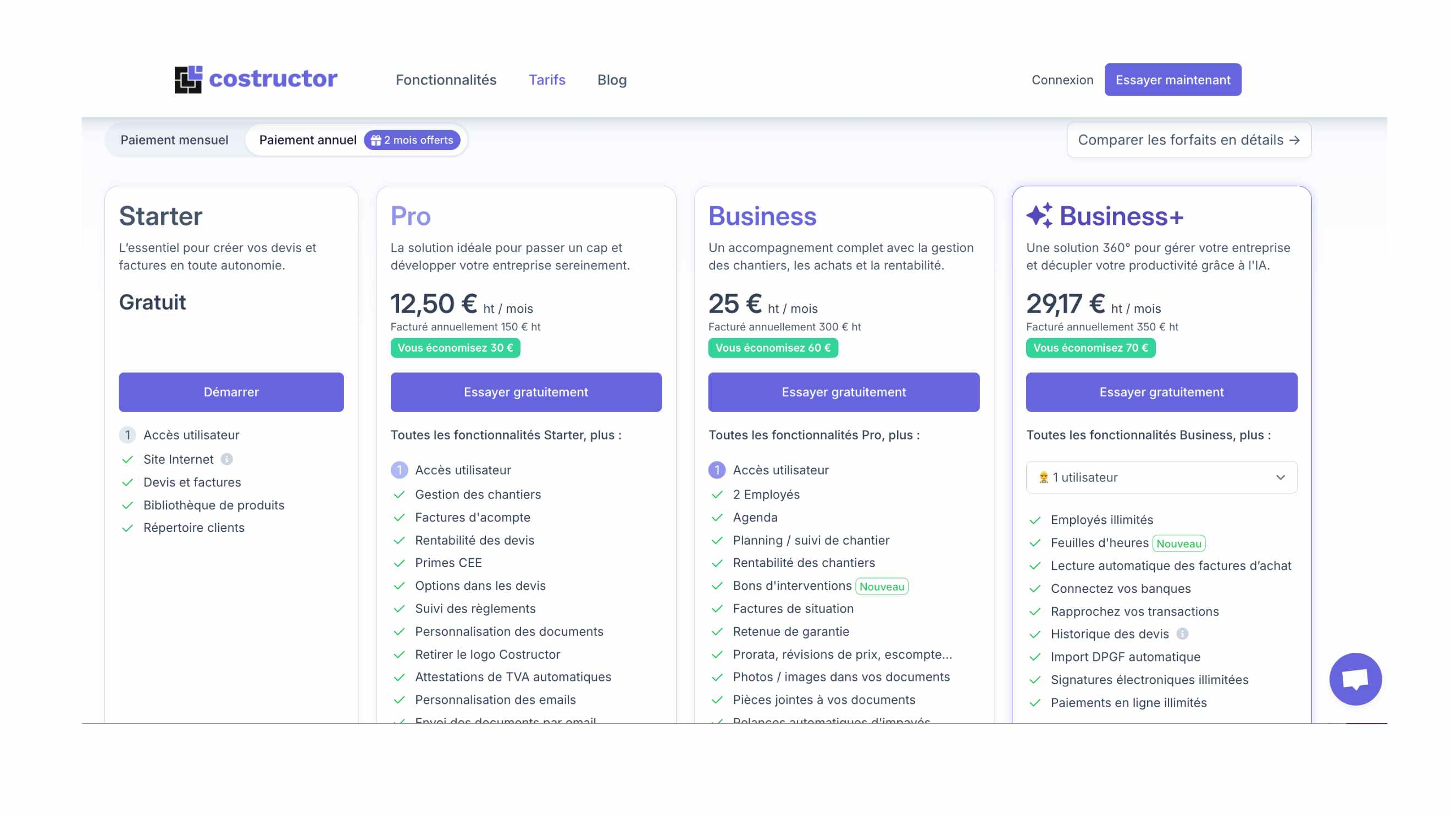Viewport: 1451px width, 816px height.
Task: Click the info icon beside Historique des devis
Action: tap(1182, 634)
